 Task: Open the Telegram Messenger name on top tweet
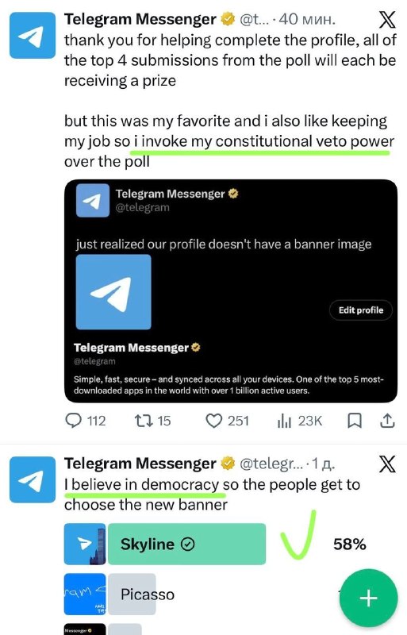point(140,19)
